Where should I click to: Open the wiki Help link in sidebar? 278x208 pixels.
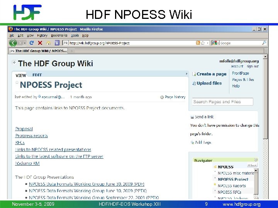click(236, 86)
